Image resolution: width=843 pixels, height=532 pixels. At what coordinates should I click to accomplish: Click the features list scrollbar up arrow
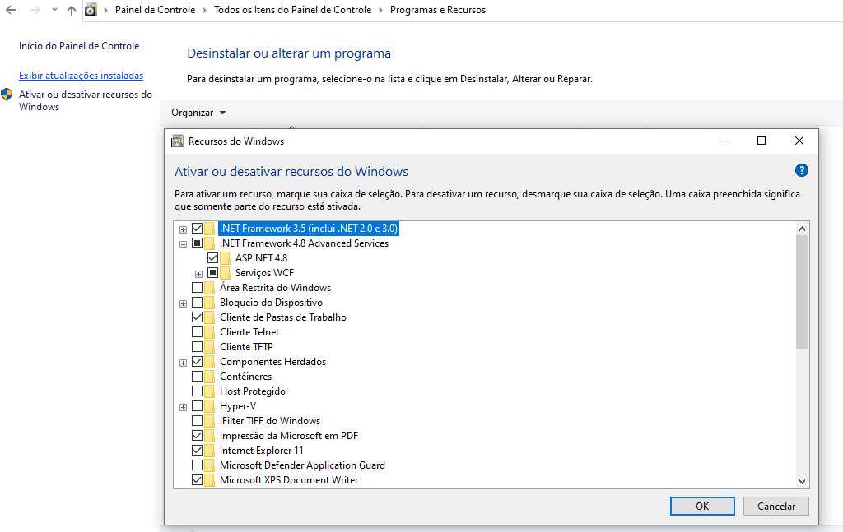(x=802, y=228)
